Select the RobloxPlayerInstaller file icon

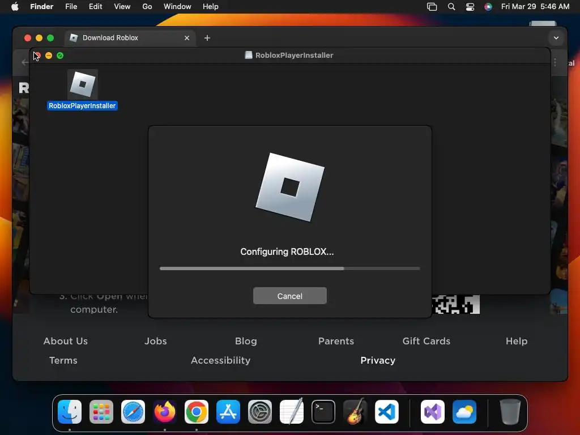tap(83, 84)
